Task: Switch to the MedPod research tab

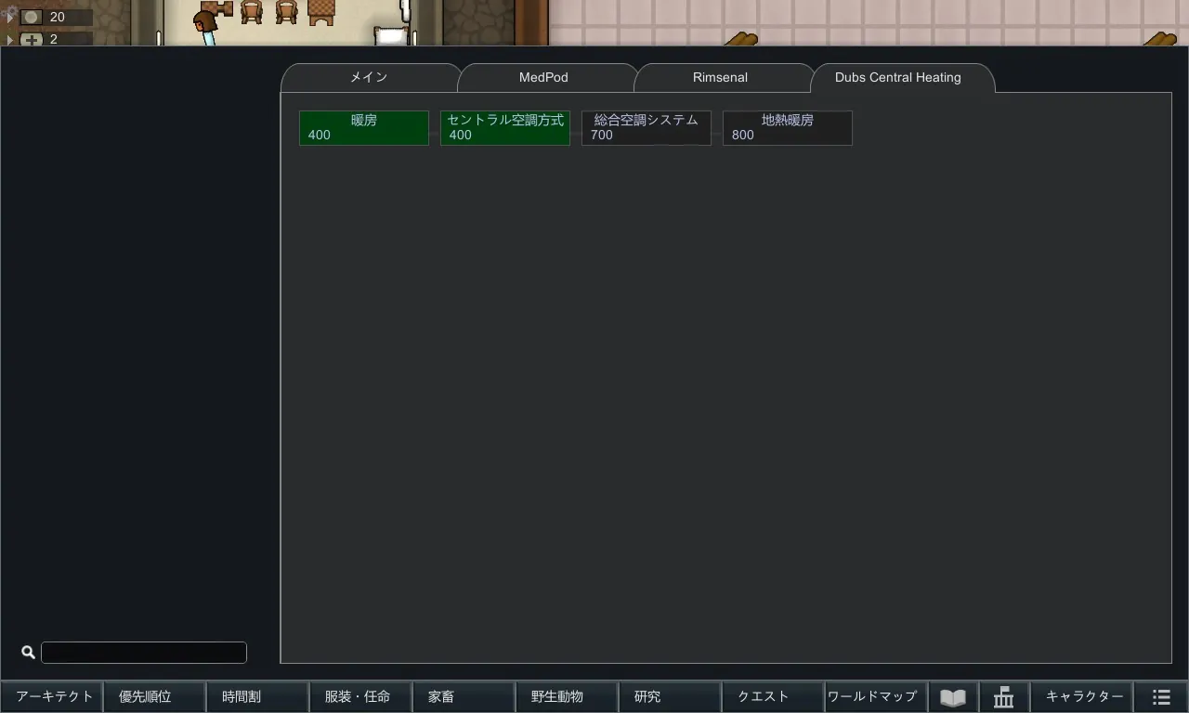Action: 543,78
